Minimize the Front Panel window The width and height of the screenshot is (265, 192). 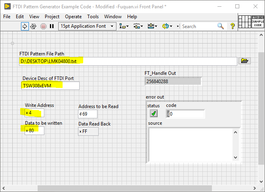coord(219,6)
